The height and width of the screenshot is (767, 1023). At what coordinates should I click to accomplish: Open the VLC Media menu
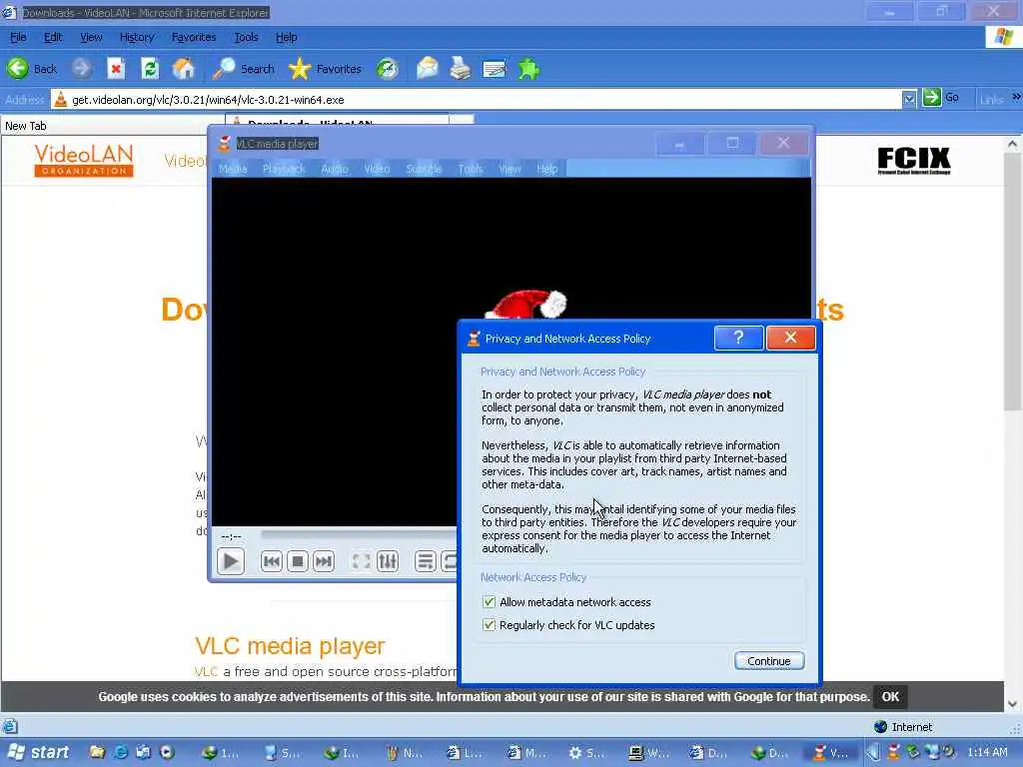pyautogui.click(x=233, y=169)
